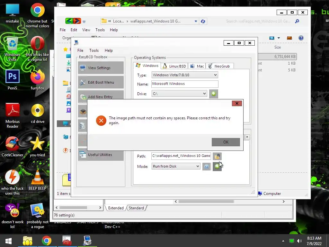Viewport: 329px width, 247px height.
Task: Open view options dropdown arrow in Explorer
Action: point(279,38)
